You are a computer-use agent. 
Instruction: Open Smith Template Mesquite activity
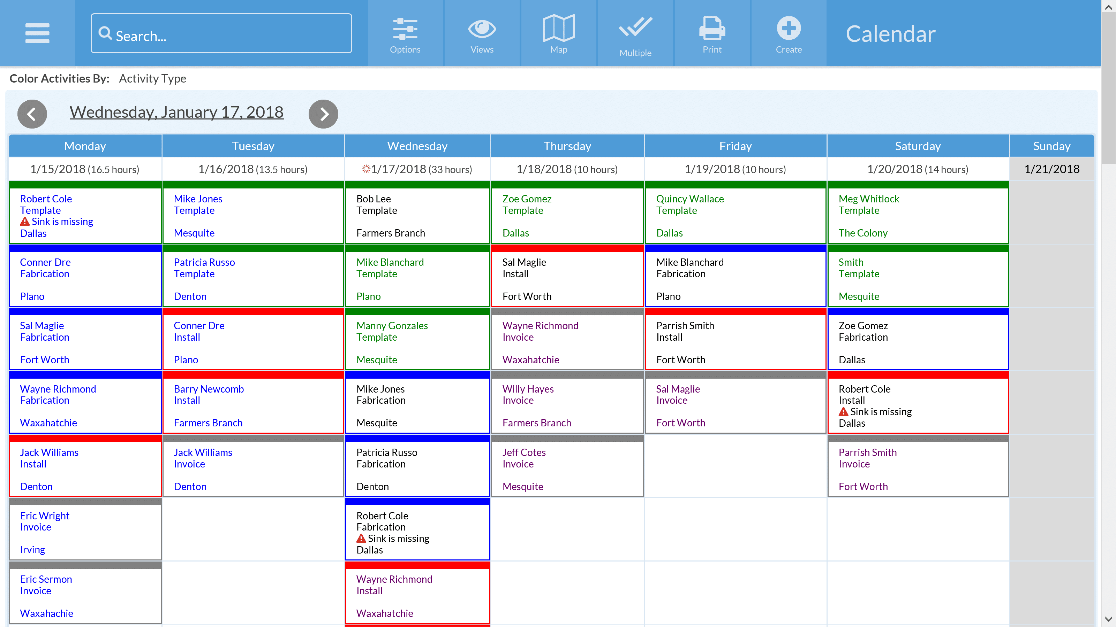pyautogui.click(x=918, y=276)
